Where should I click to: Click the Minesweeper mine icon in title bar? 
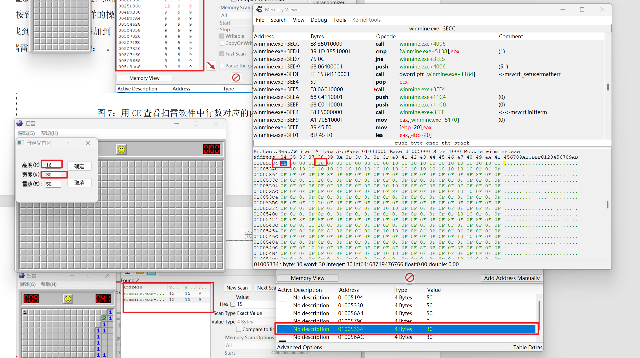click(x=19, y=123)
